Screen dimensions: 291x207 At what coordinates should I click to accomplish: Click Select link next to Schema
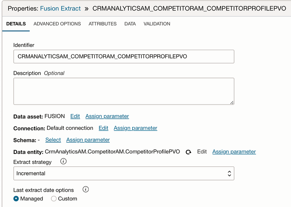point(53,140)
